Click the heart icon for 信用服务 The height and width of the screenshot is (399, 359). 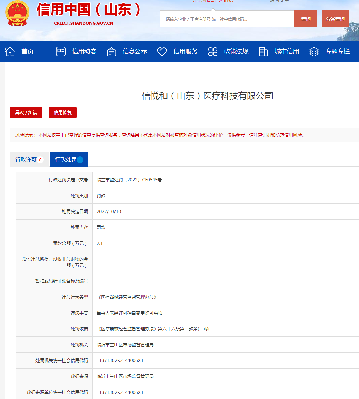(162, 51)
